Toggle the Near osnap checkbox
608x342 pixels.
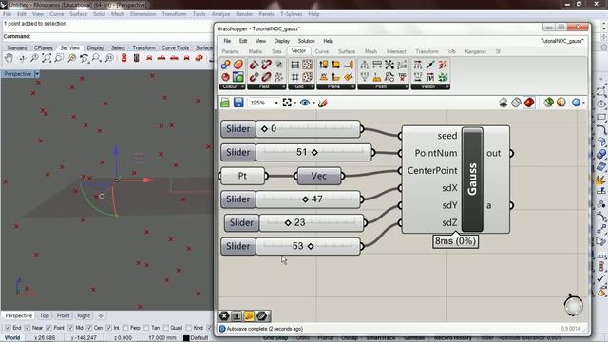click(28, 328)
